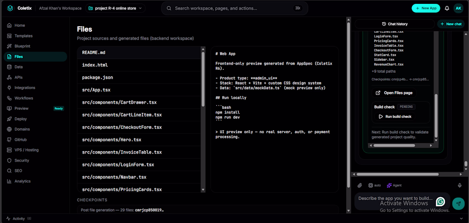Click the Analytics chart icon
Screen dimensions: 469x223
[x=9, y=181]
